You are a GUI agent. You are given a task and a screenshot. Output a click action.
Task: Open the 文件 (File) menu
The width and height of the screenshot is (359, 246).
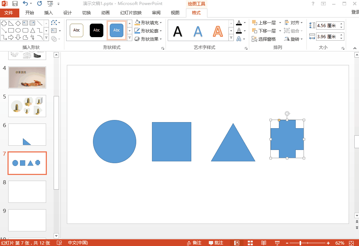click(x=9, y=13)
